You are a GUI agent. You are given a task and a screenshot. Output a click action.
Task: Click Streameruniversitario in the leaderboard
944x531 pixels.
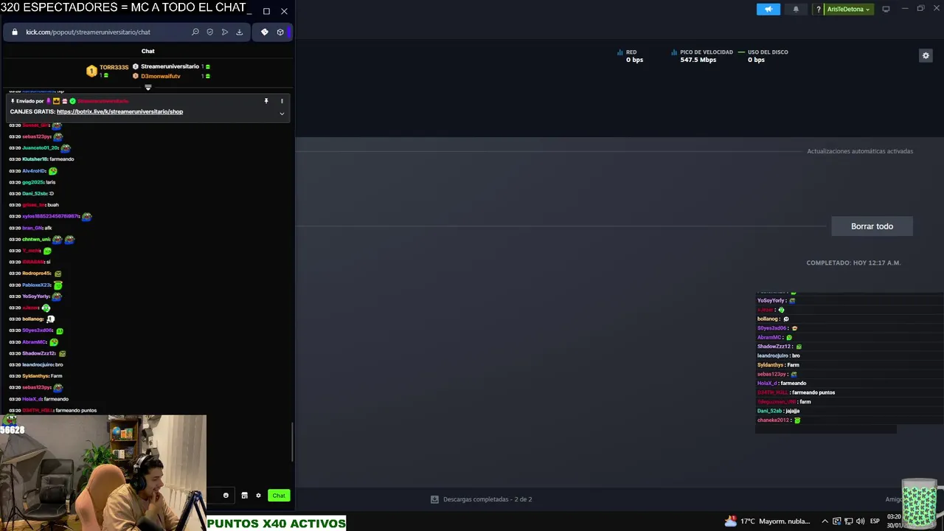[x=170, y=66]
